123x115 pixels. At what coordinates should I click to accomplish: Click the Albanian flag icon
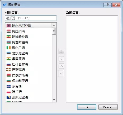[x=8, y=26]
